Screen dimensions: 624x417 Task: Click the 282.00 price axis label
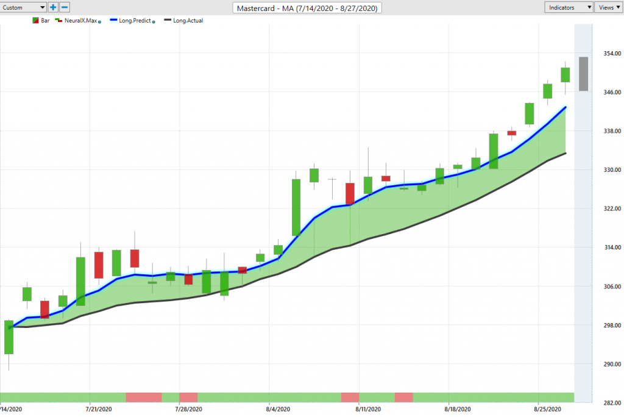point(612,402)
